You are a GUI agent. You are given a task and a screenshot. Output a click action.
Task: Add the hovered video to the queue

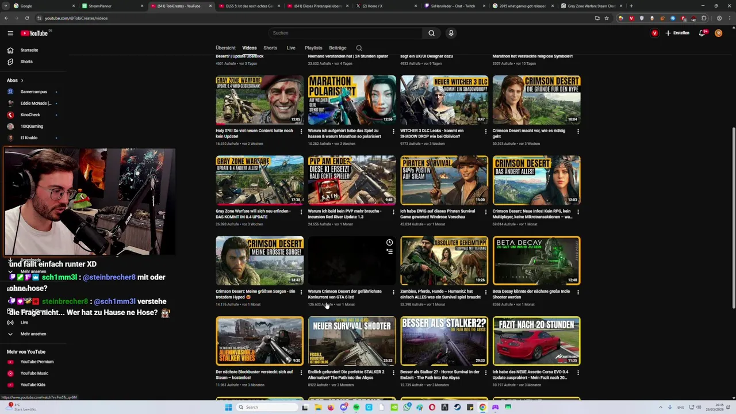point(389,252)
